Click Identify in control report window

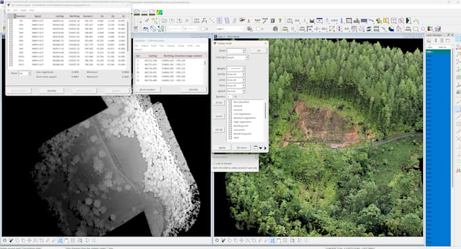52,91
